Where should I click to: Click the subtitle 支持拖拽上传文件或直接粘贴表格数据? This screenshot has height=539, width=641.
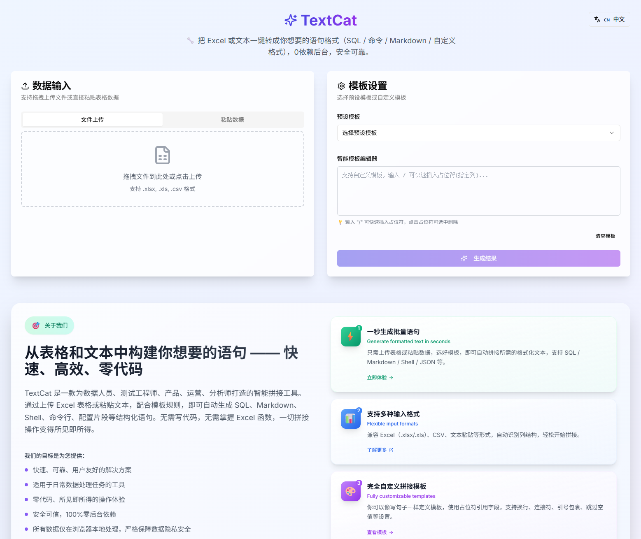click(70, 98)
